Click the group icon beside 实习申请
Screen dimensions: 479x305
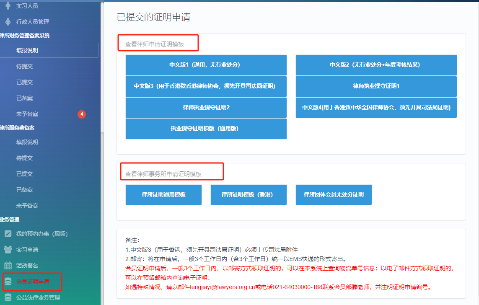[x=8, y=250]
